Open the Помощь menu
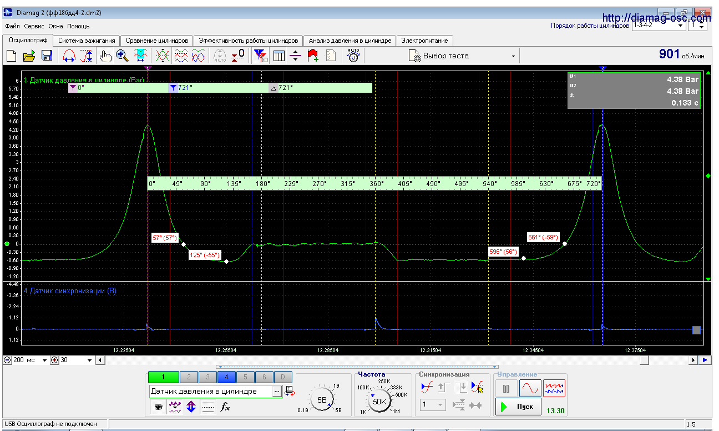Viewport: 719px width, 431px height. pos(78,26)
